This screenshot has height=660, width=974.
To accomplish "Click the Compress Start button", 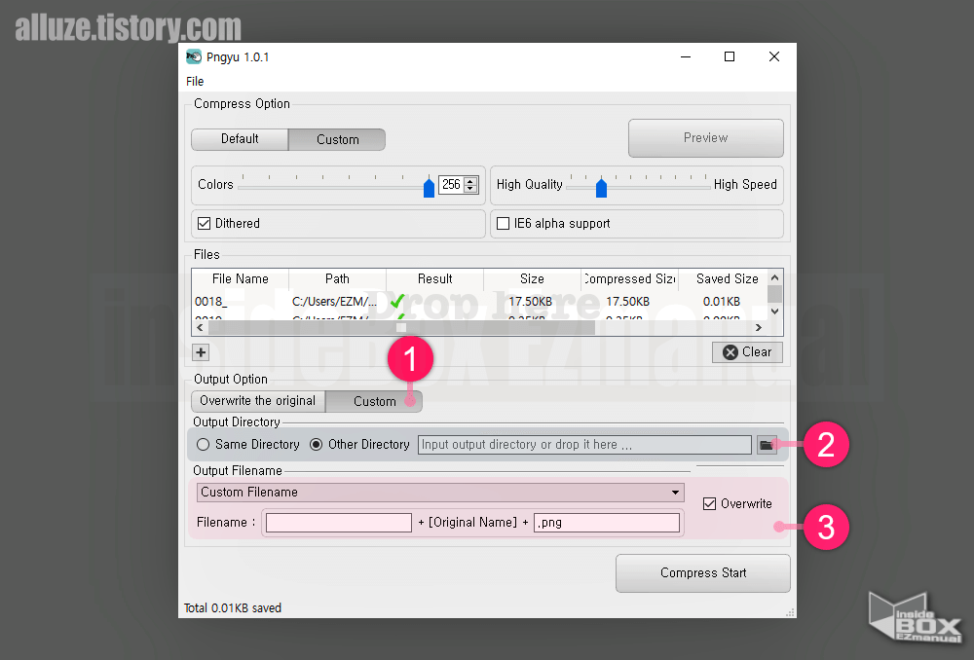I will click(703, 573).
